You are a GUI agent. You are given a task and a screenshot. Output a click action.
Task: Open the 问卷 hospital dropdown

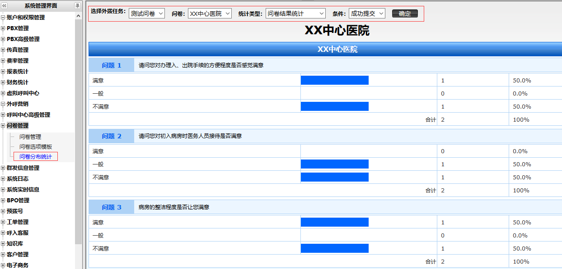point(210,14)
